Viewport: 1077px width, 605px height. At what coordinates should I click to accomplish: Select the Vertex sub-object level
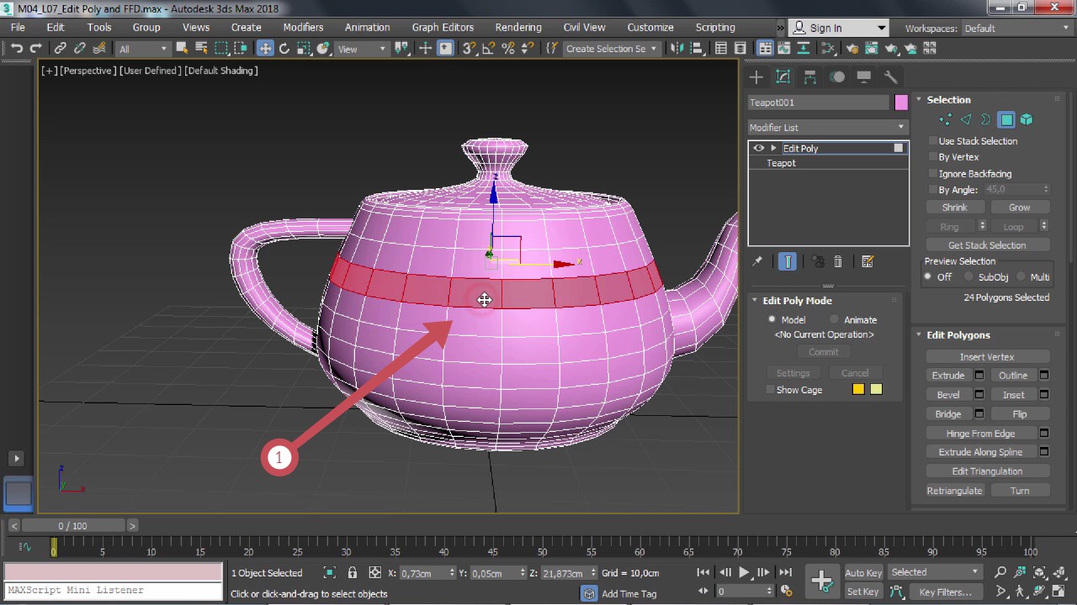coord(946,120)
